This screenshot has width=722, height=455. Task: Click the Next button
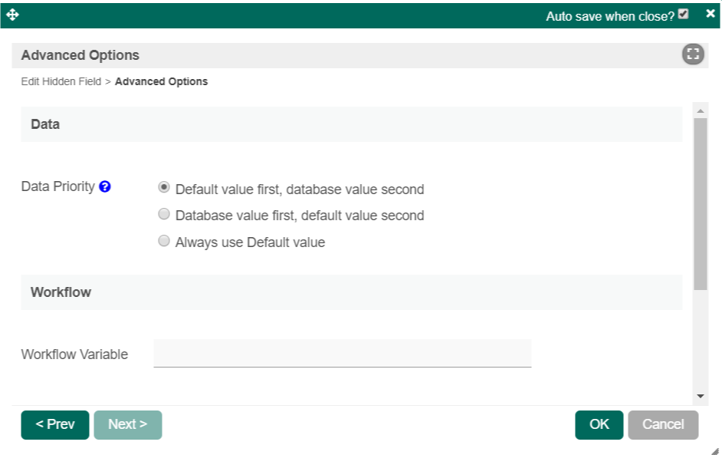(x=127, y=424)
